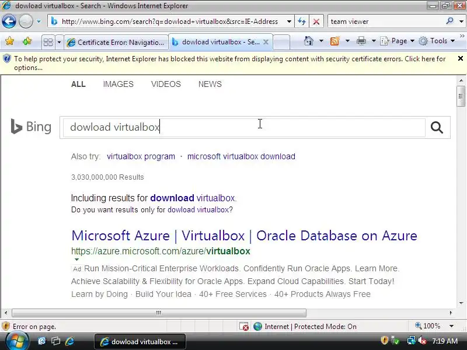467x350 pixels.
Task: Select the ALL results tab
Action: tap(78, 84)
